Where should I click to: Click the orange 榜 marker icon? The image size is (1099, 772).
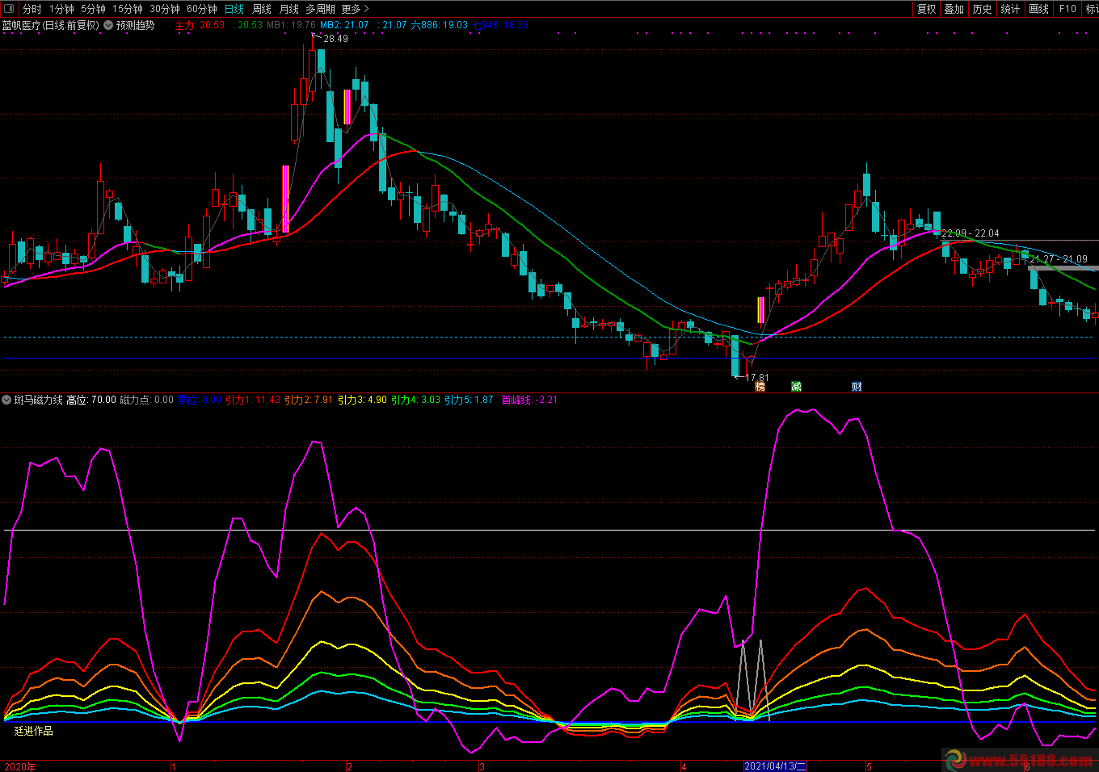point(760,387)
